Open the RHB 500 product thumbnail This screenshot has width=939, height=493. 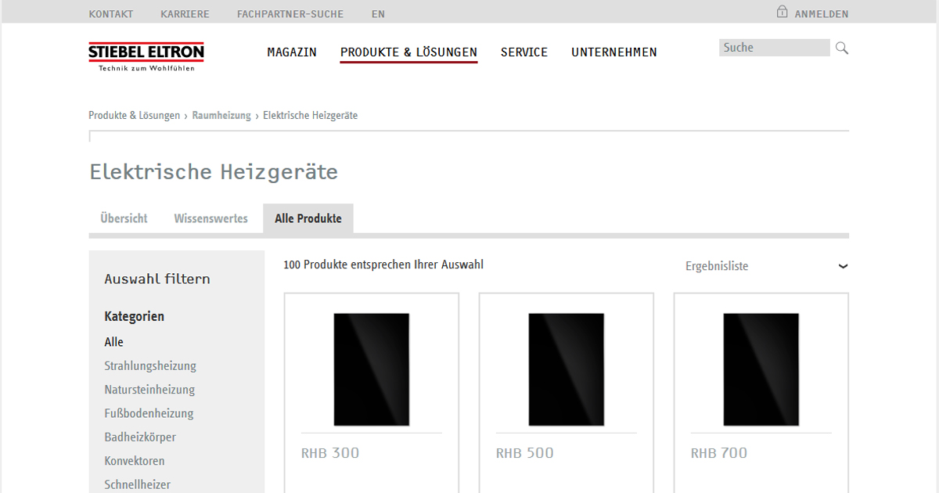pos(566,368)
